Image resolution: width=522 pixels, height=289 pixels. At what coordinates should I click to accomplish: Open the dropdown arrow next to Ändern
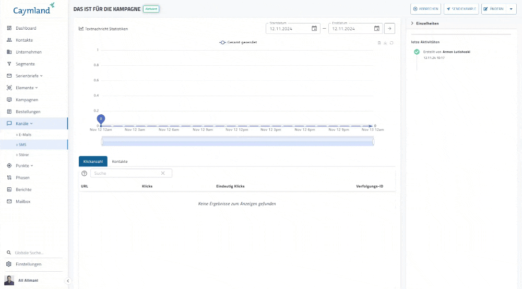coord(511,9)
